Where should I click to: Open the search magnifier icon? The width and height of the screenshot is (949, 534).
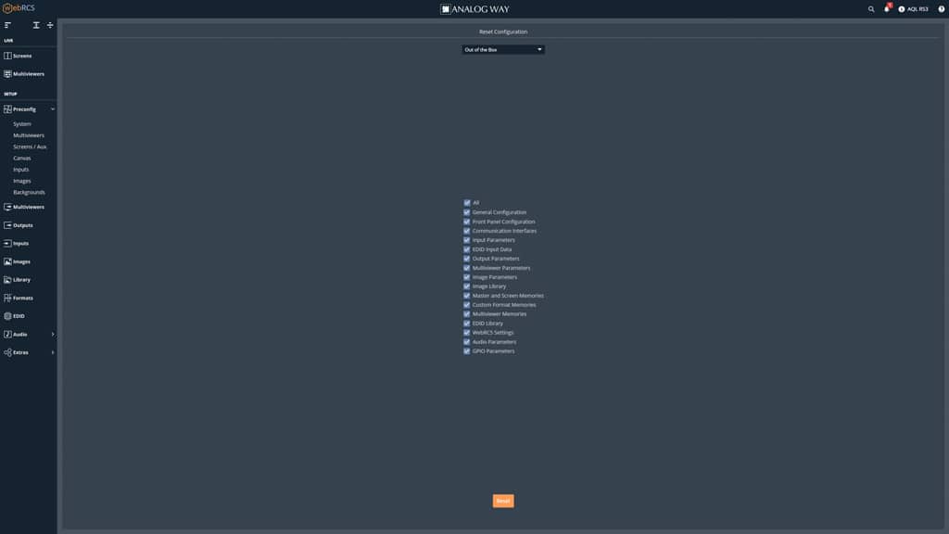pos(871,9)
